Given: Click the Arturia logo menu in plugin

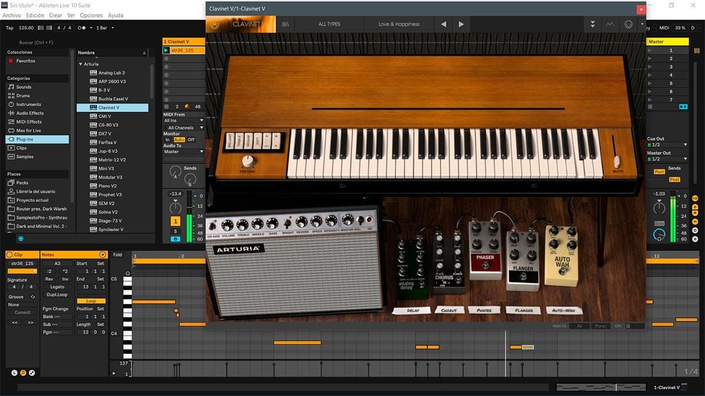Looking at the screenshot, I should pyautogui.click(x=215, y=24).
